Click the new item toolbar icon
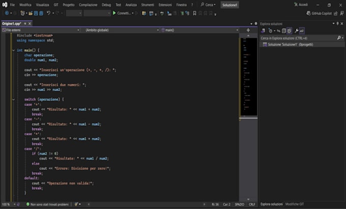 [x=22, y=13]
